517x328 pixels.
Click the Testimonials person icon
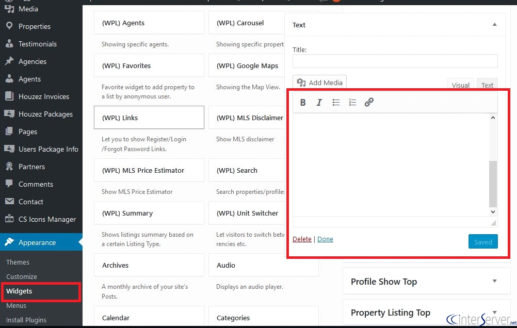point(9,43)
